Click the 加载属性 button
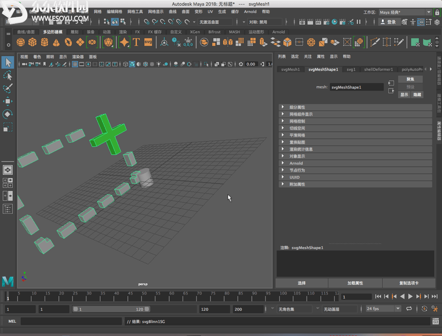Viewport: 442px width, 336px height. [355, 283]
